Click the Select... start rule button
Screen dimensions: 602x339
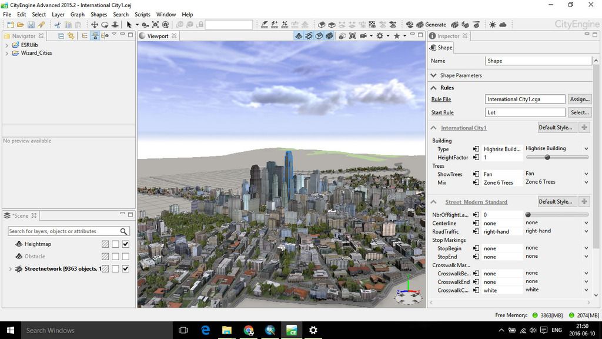tap(579, 112)
